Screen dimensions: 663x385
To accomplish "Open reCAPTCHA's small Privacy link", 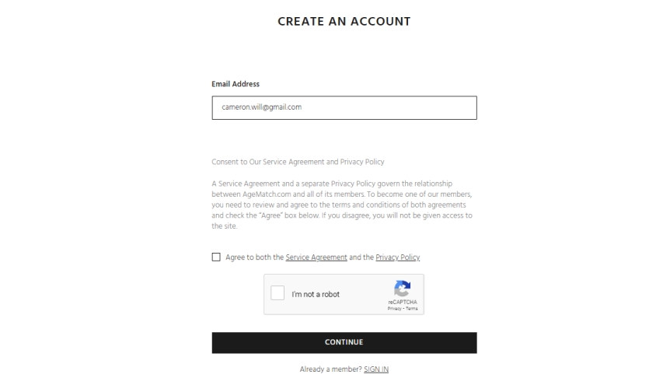I will [x=394, y=309].
